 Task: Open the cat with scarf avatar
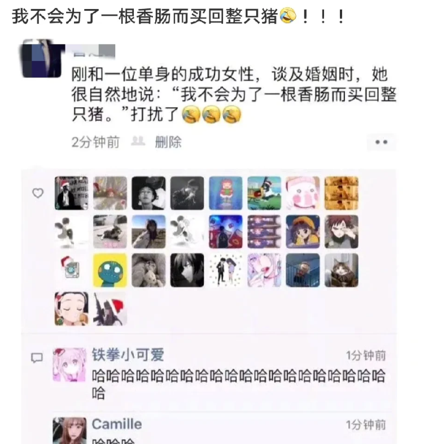pyautogui.click(x=341, y=270)
